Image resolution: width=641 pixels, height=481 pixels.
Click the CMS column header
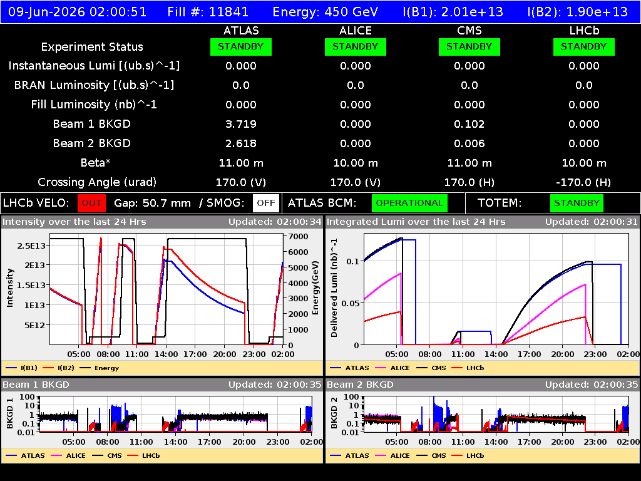click(x=469, y=31)
